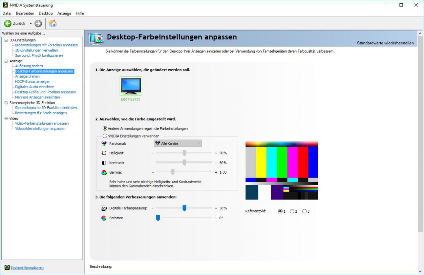
Task: Open "Bewertungen für Spiele anzeigen"
Action: [x=41, y=113]
